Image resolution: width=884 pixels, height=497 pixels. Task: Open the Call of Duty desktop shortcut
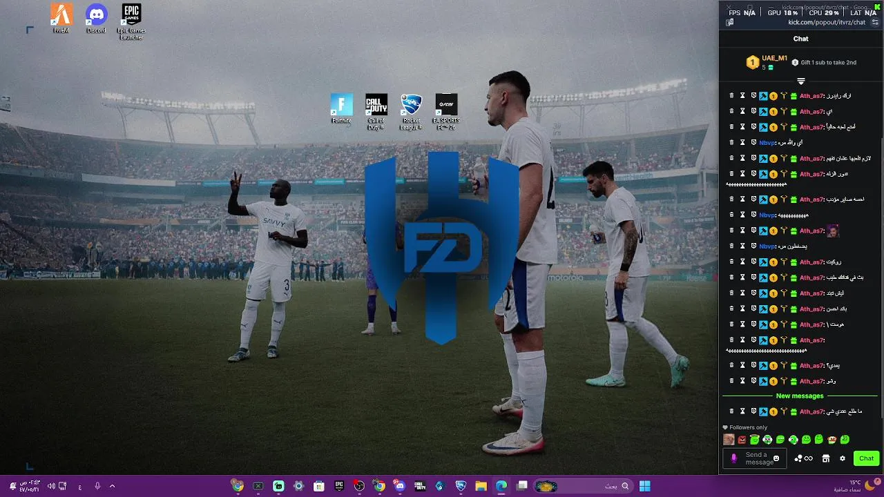point(376,112)
